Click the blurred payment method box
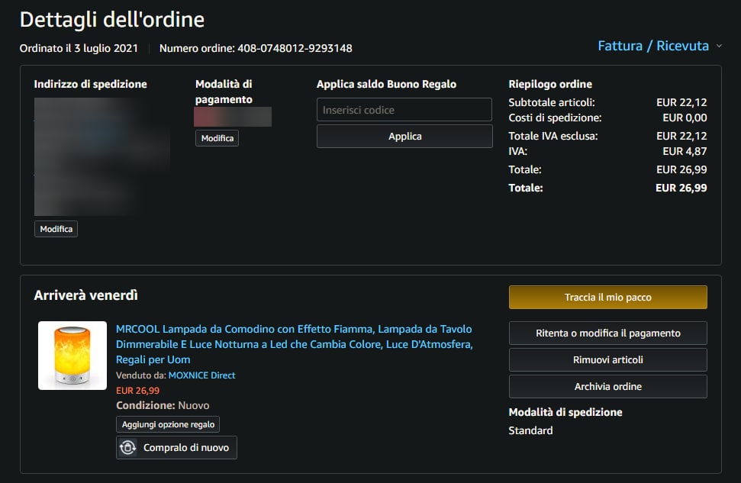The height and width of the screenshot is (483, 741). (x=233, y=117)
